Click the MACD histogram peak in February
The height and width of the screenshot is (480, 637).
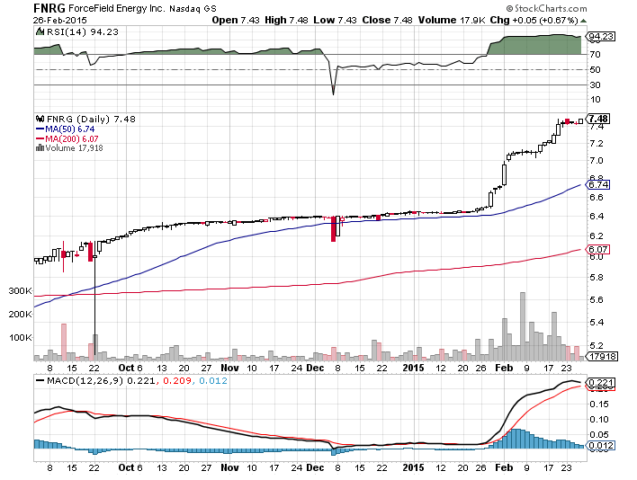click(x=516, y=439)
